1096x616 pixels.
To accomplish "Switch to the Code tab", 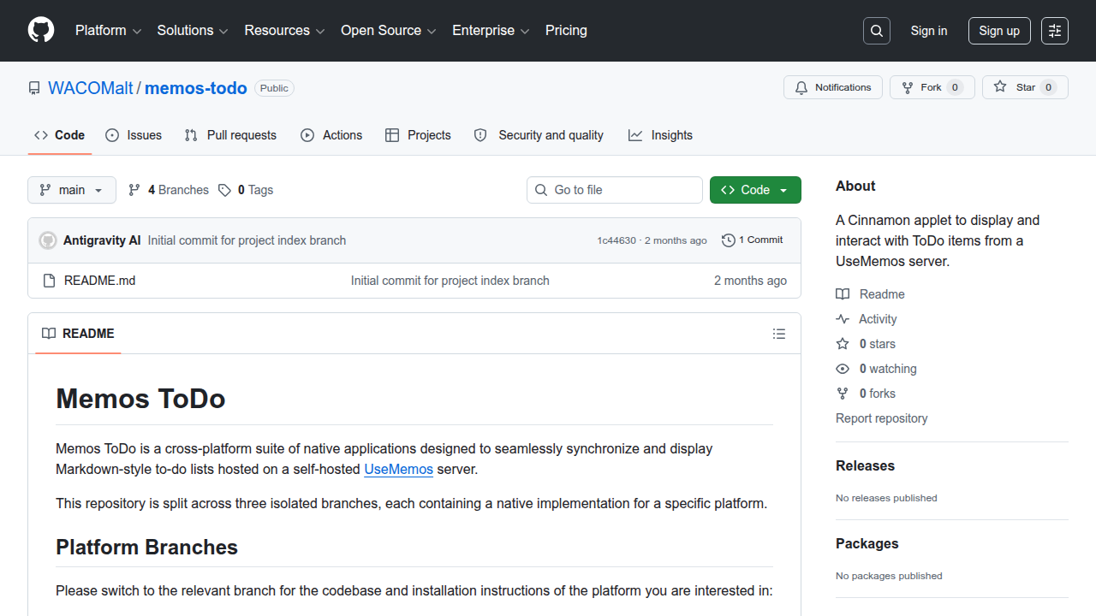I will point(60,135).
